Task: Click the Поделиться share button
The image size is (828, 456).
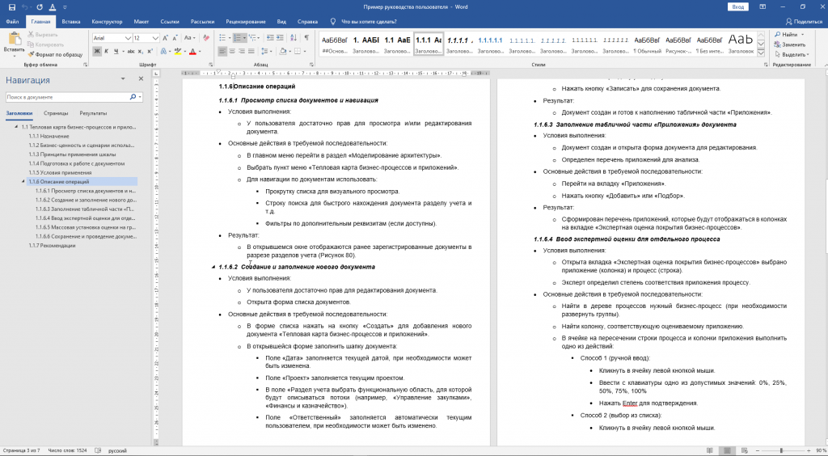Action: [805, 22]
